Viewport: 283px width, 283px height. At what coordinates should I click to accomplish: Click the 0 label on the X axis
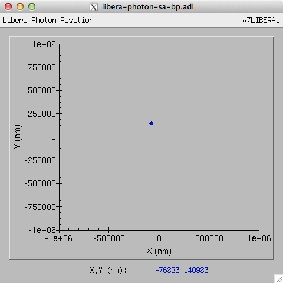pyautogui.click(x=159, y=238)
